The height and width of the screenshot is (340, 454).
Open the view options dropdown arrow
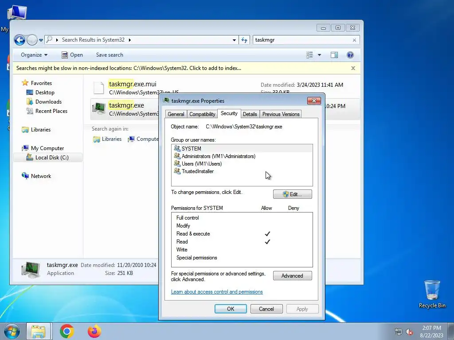319,55
